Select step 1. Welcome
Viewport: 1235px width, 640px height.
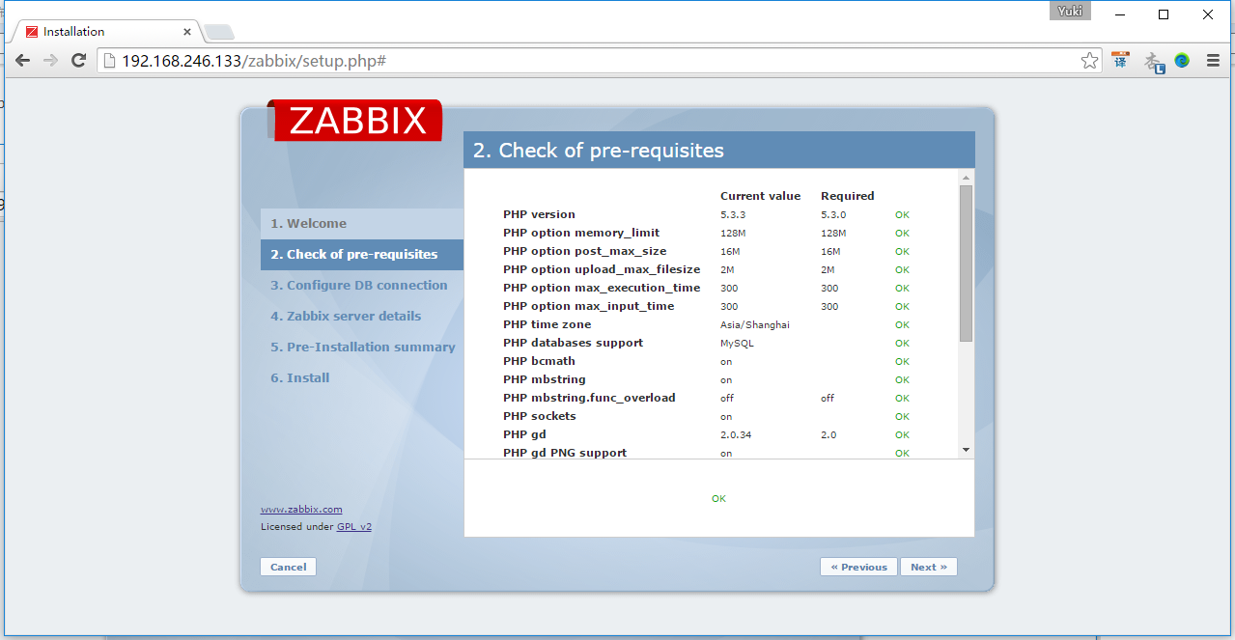tap(362, 223)
